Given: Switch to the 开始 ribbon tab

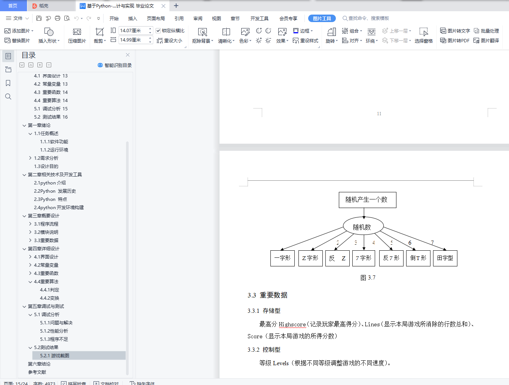Looking at the screenshot, I should (114, 18).
